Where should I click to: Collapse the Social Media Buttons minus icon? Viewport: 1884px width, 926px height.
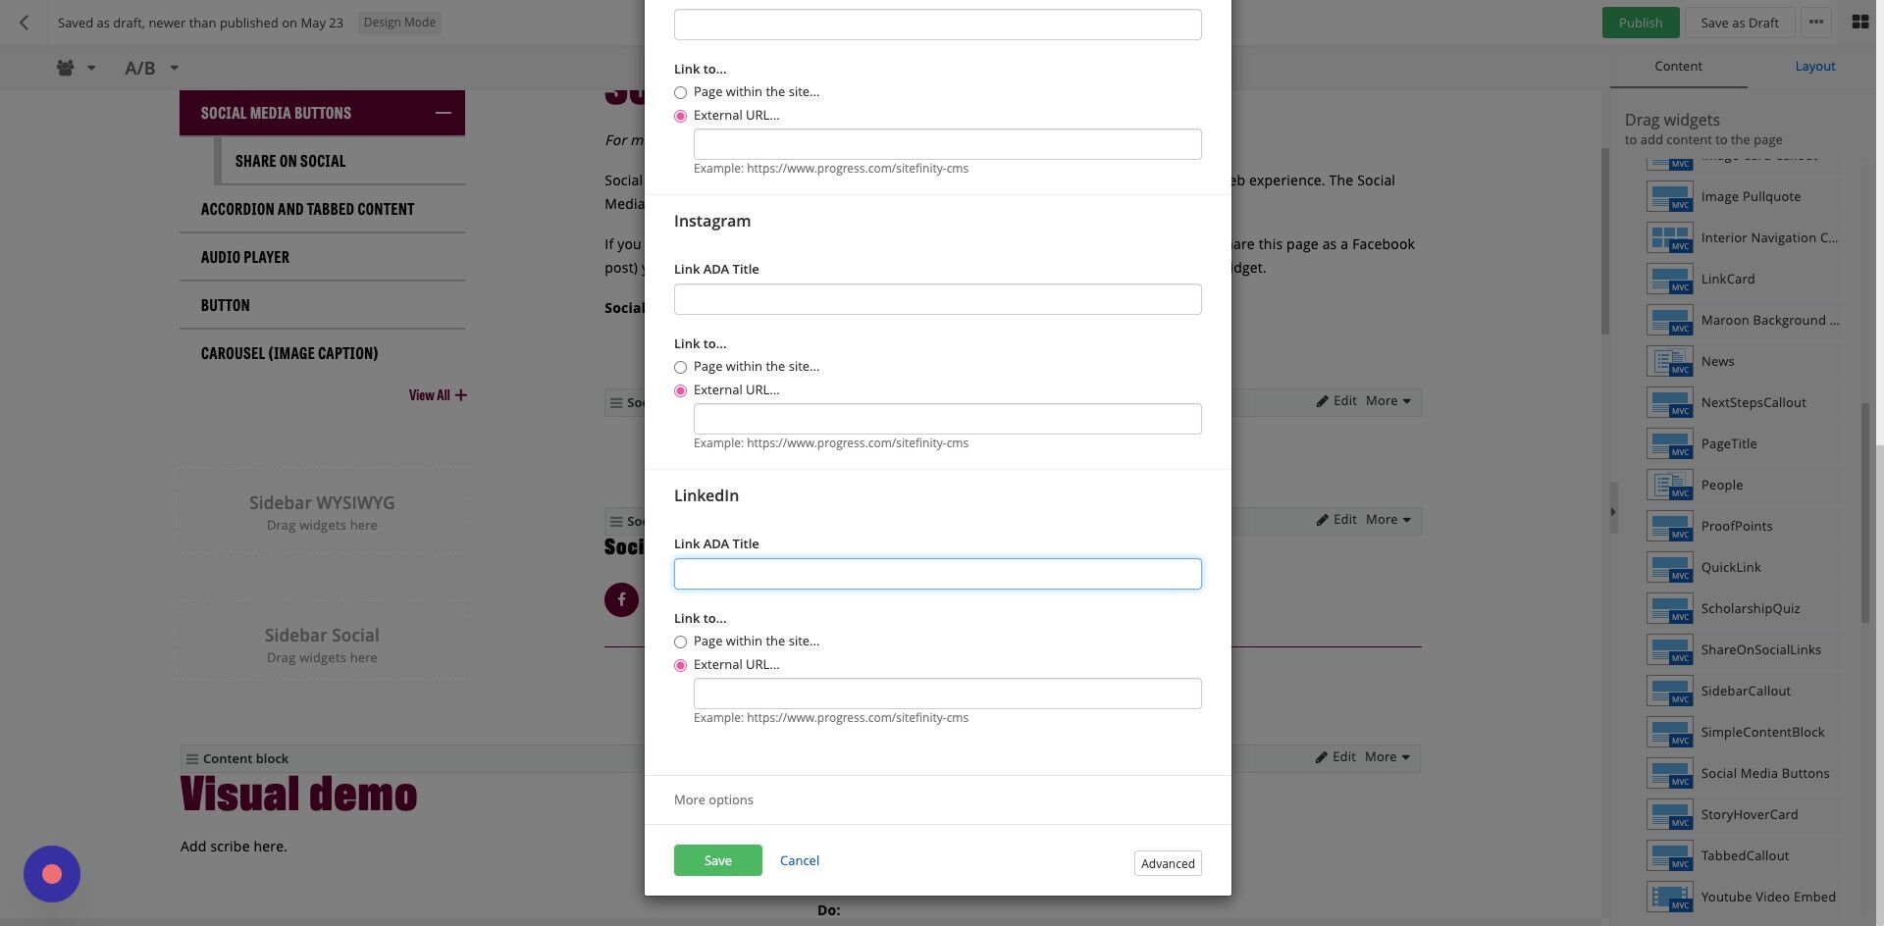coord(444,113)
